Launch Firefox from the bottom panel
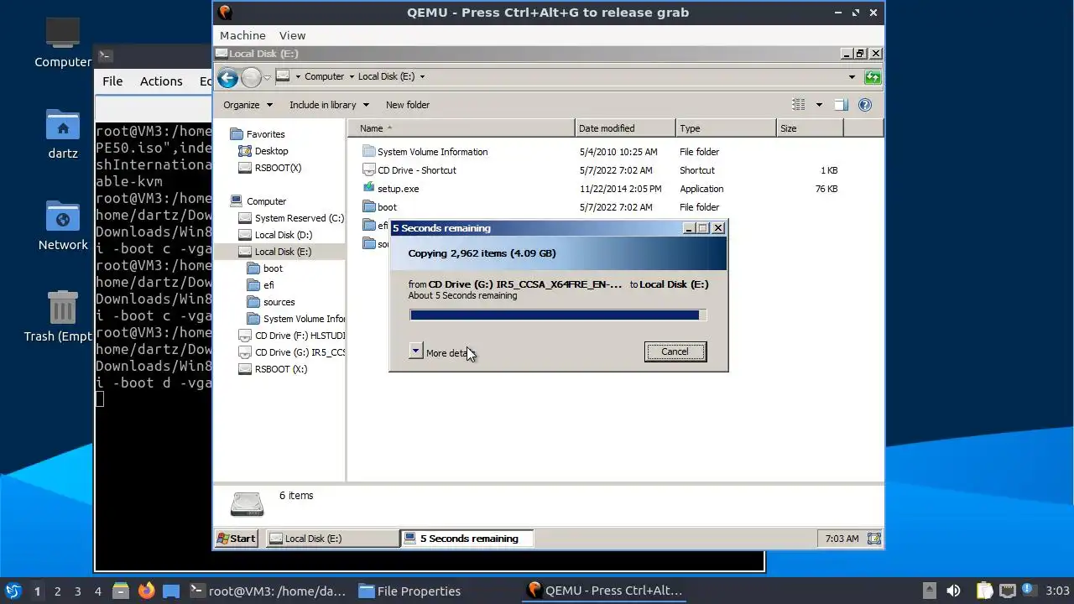Screen dimensions: 1074x604 click(x=147, y=591)
